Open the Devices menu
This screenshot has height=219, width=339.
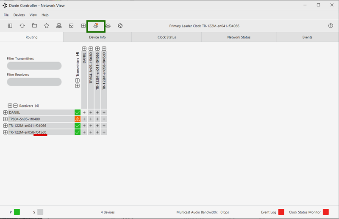tap(19, 15)
